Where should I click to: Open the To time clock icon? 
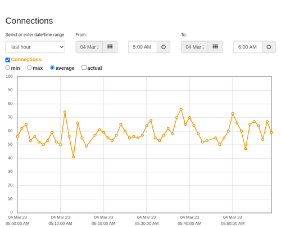(x=269, y=47)
